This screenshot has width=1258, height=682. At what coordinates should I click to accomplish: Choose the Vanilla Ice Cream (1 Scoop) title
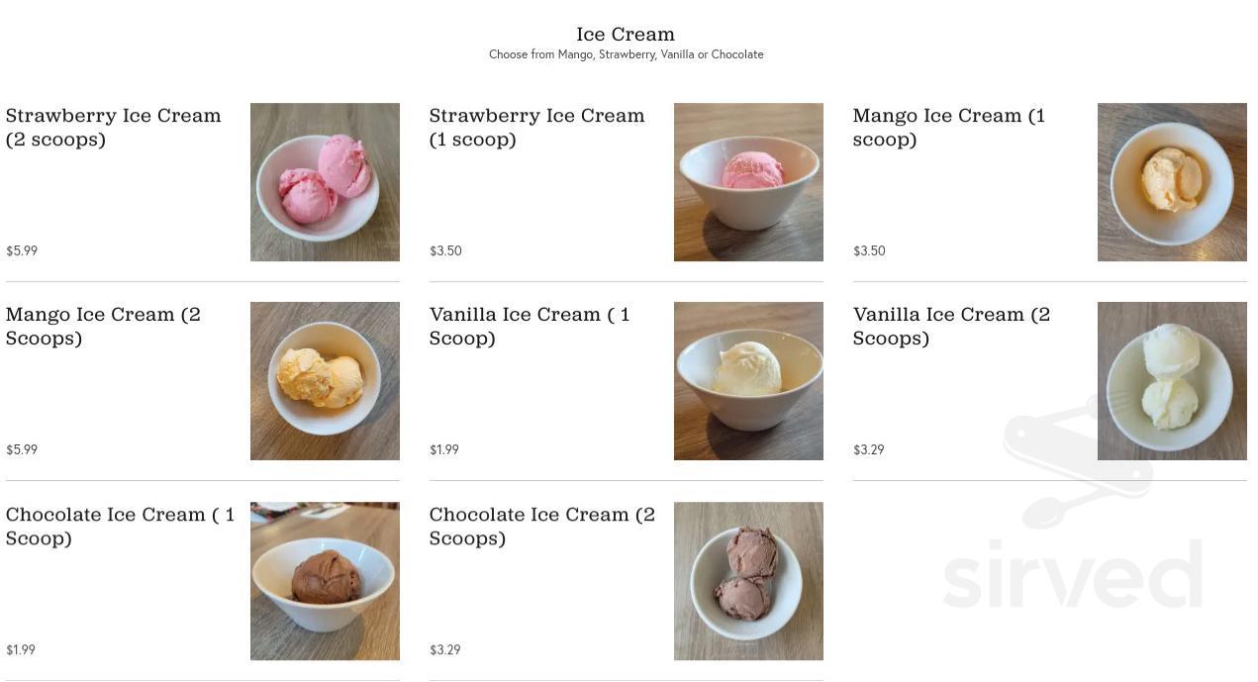[x=530, y=327]
